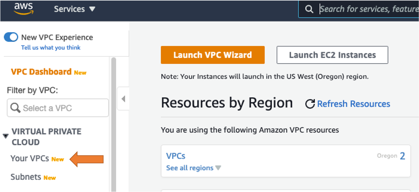The width and height of the screenshot is (419, 192).
Task: Toggle the New VPC Experience switch
Action: pyautogui.click(x=11, y=37)
